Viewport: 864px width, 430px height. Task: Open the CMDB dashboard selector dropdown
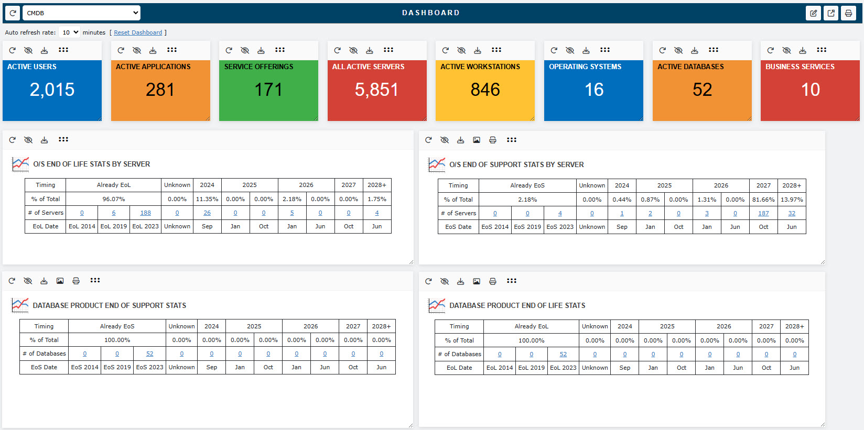pos(82,13)
